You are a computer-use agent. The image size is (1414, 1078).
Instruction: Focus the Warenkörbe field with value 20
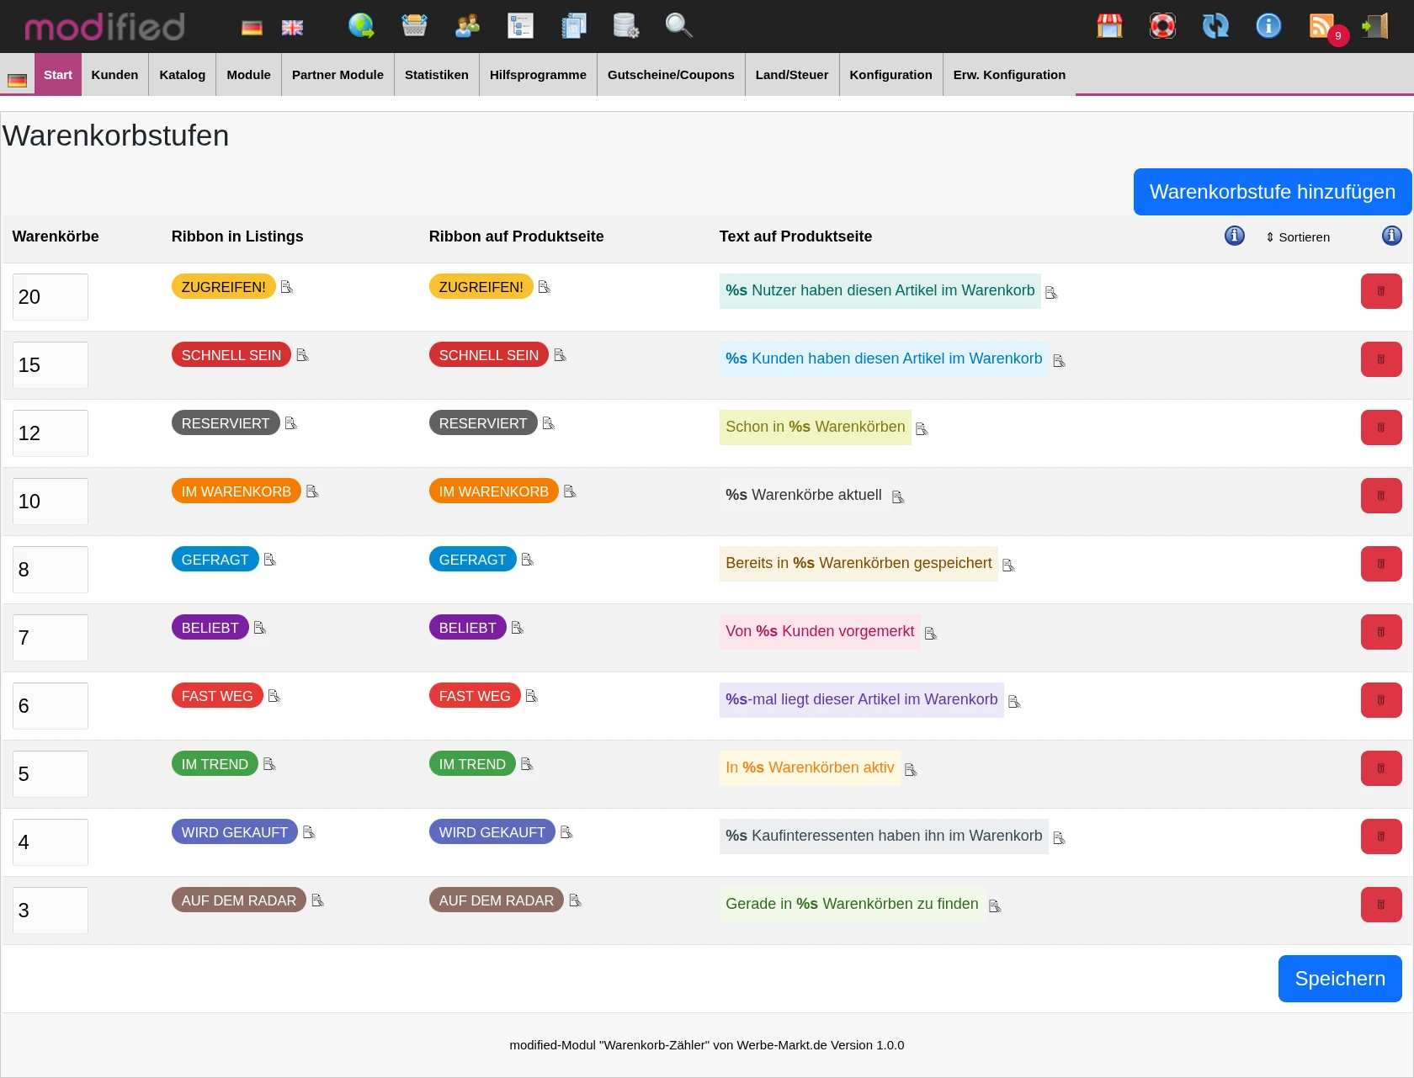[x=50, y=297]
